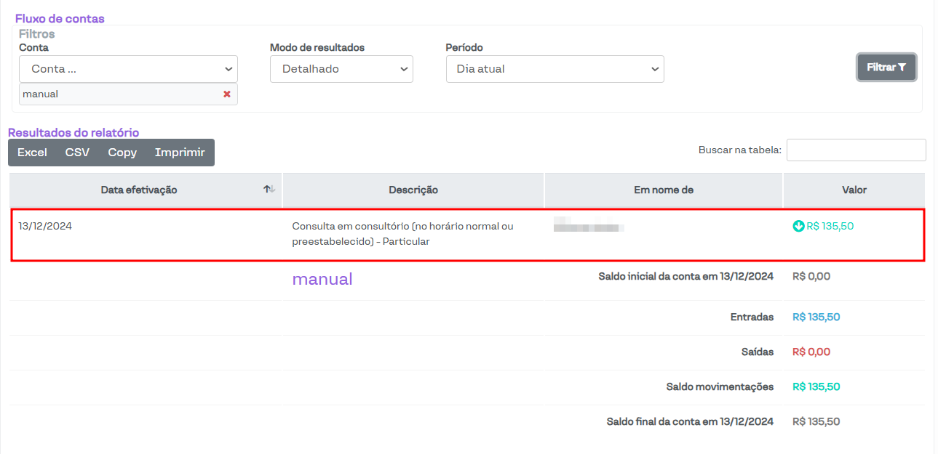Select the 13/12/2024 date cell in the row
Screen dimensions: 938x454
click(x=45, y=227)
